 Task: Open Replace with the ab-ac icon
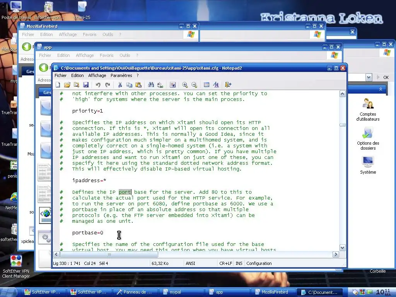pos(160,85)
